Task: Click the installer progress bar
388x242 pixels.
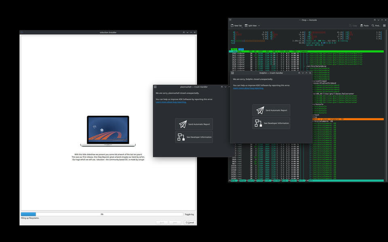Action: [x=102, y=214]
